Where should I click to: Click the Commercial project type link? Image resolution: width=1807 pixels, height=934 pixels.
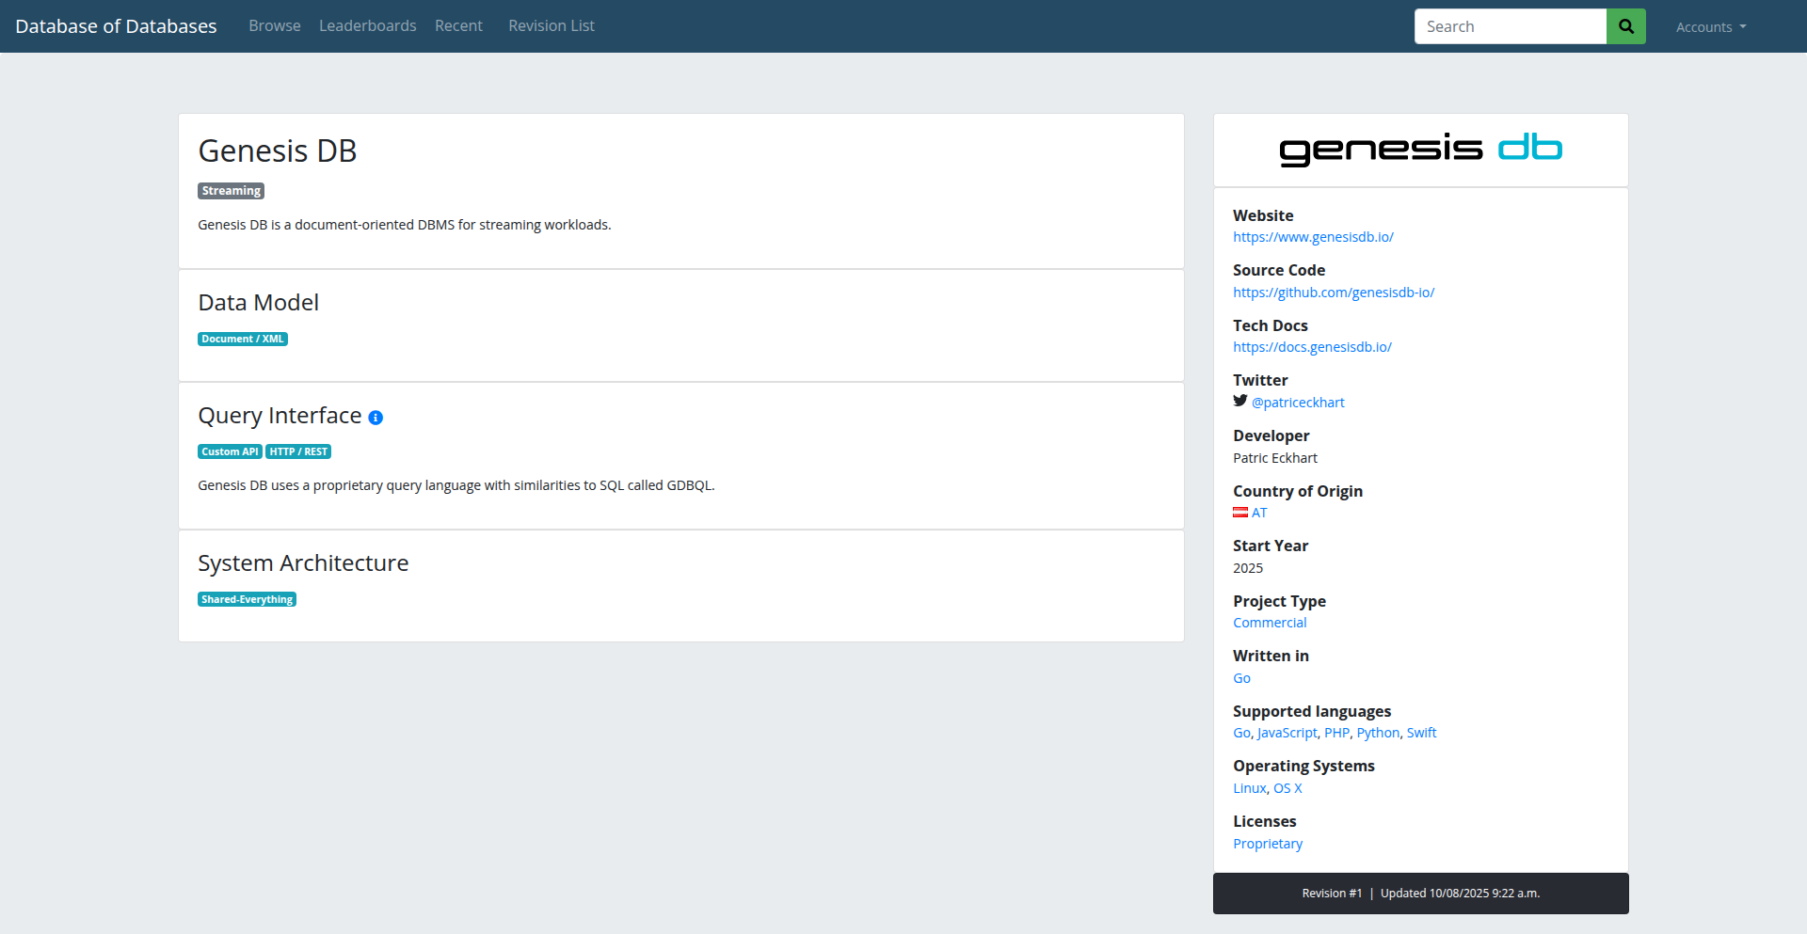point(1270,623)
